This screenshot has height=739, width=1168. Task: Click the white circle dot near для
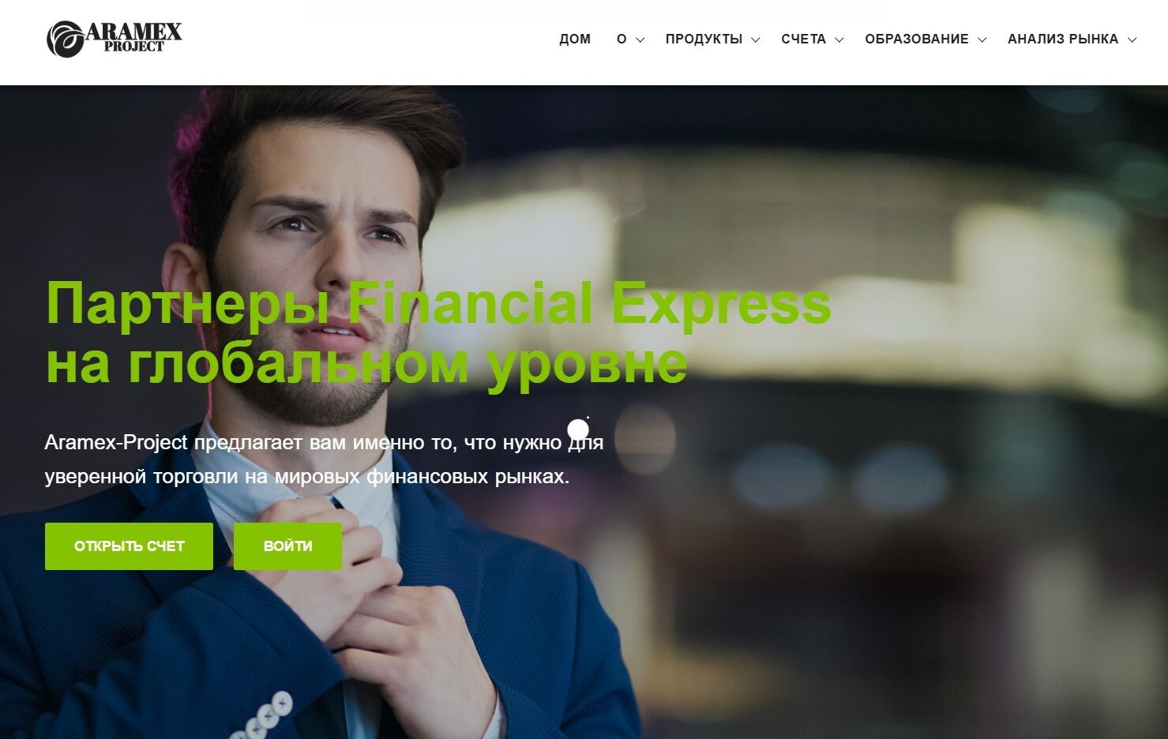[x=578, y=430]
